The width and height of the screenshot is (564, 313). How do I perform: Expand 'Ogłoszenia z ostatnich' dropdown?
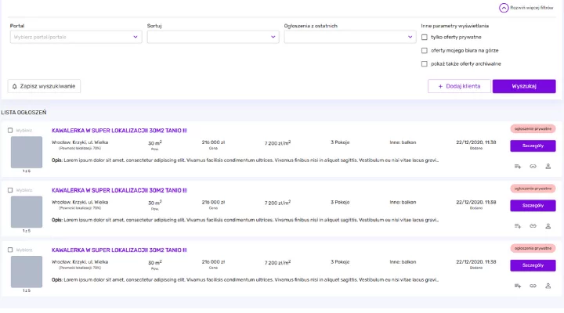click(x=349, y=36)
